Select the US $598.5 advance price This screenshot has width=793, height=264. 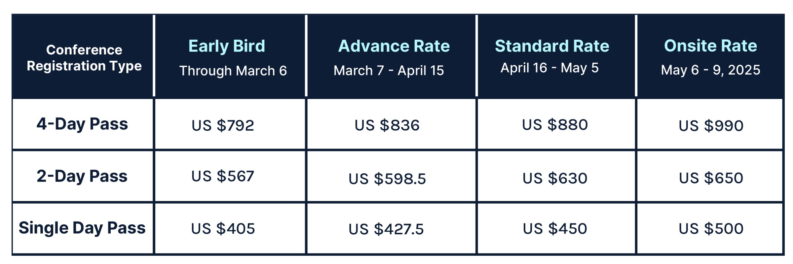pyautogui.click(x=387, y=179)
